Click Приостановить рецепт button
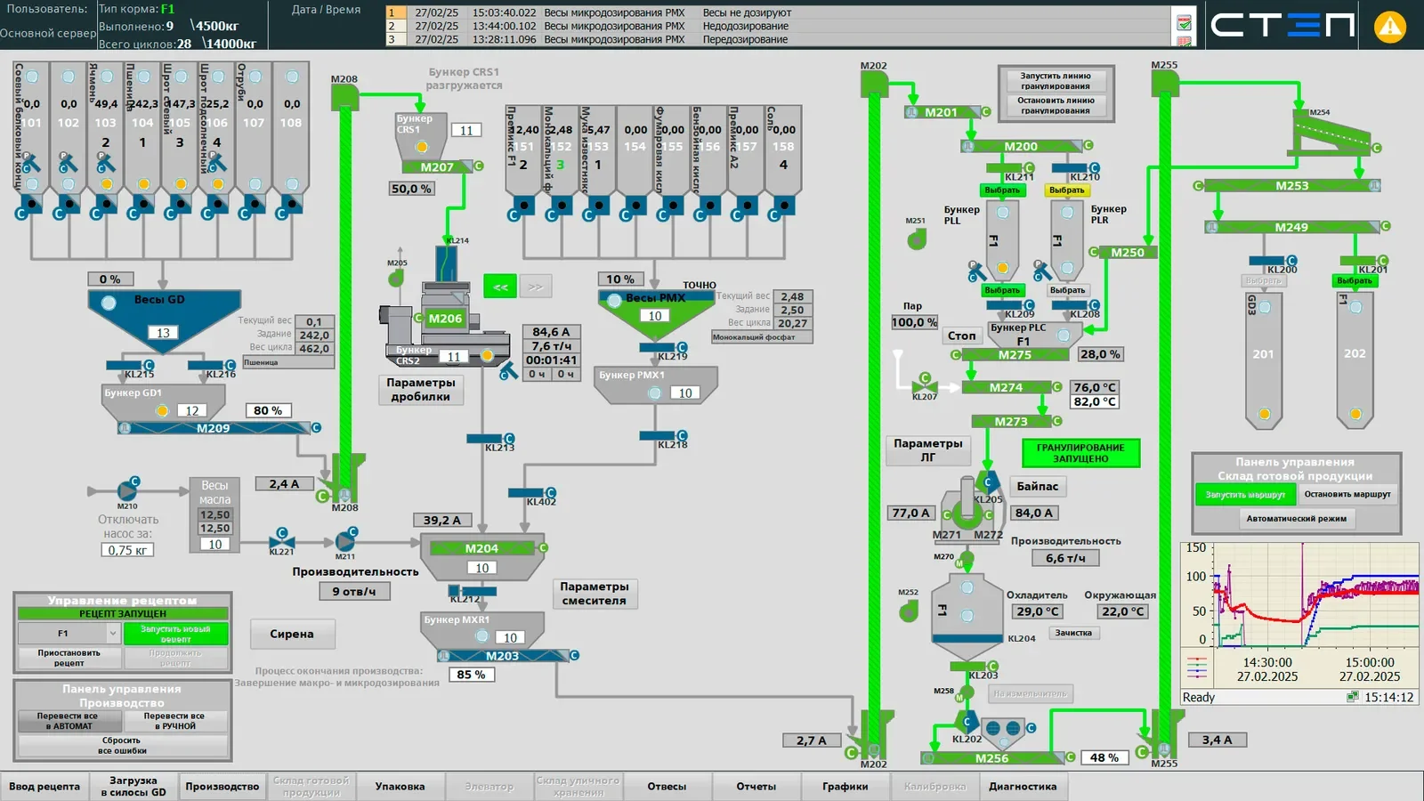Image resolution: width=1424 pixels, height=801 pixels. tap(69, 658)
